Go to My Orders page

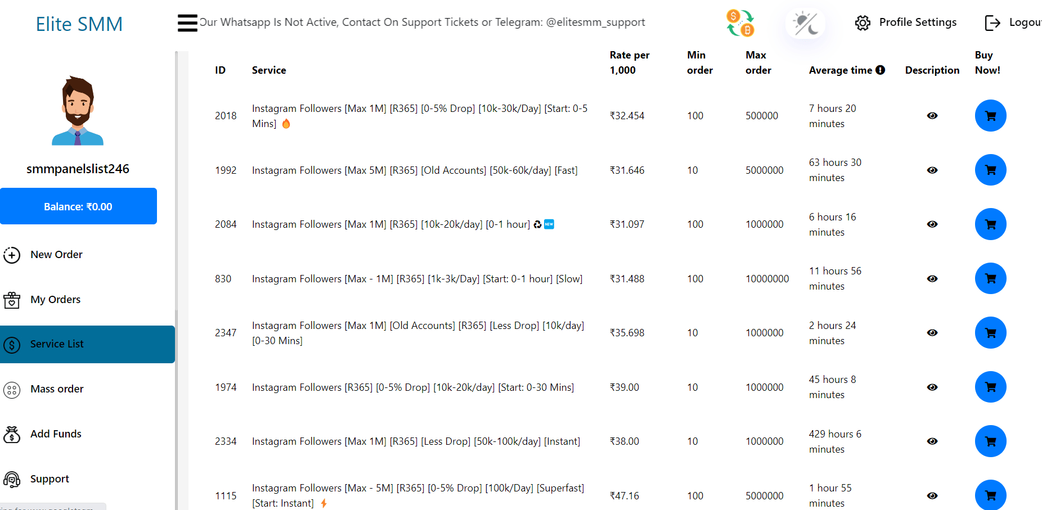tap(55, 300)
